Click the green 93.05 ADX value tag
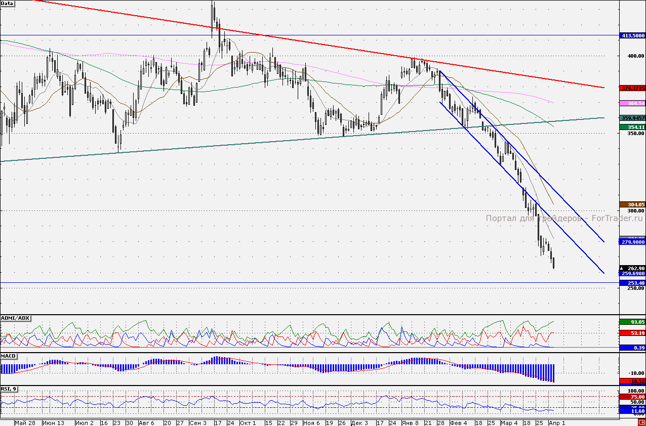 point(632,322)
